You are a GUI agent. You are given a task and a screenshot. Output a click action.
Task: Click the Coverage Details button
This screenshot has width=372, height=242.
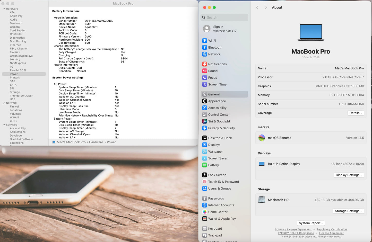356,113
